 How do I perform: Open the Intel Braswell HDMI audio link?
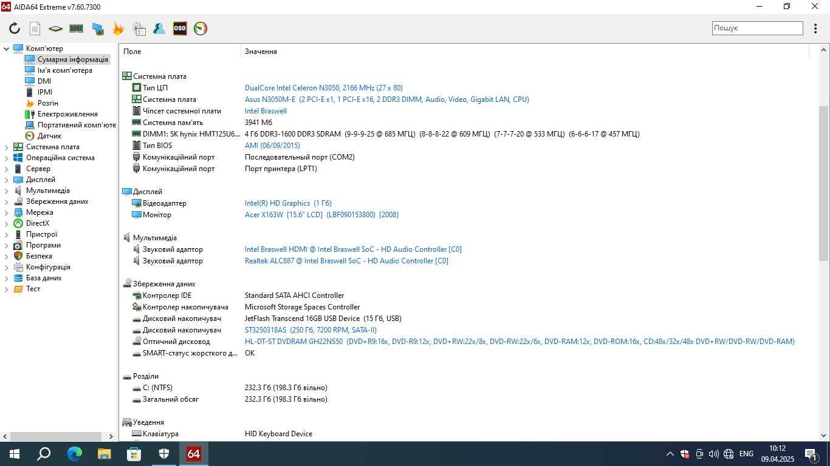coord(353,249)
